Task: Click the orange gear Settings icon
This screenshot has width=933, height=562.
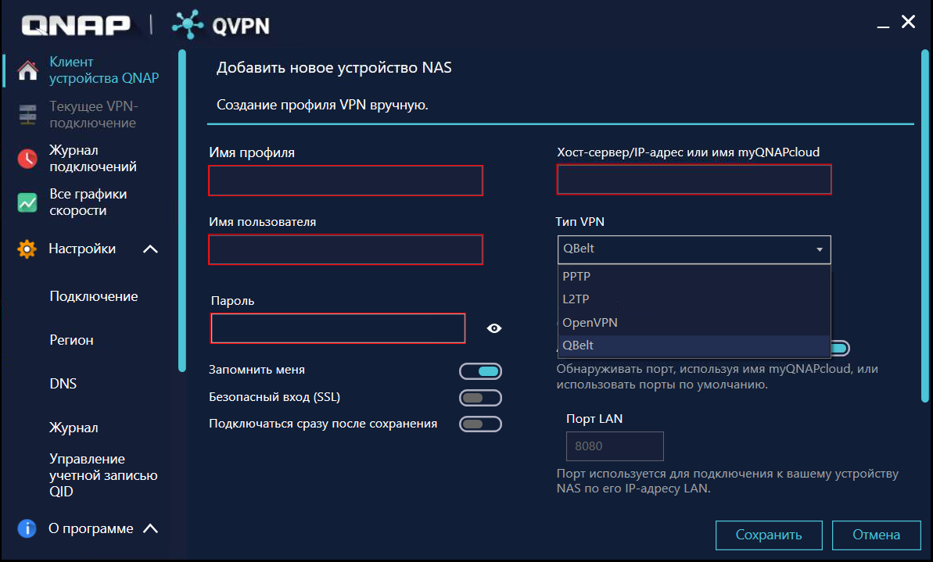Action: coord(27,249)
